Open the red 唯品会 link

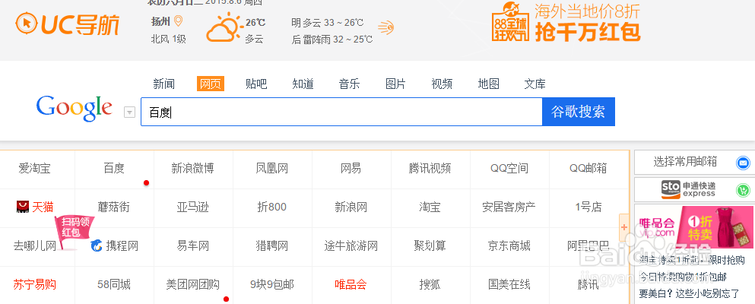coord(351,285)
